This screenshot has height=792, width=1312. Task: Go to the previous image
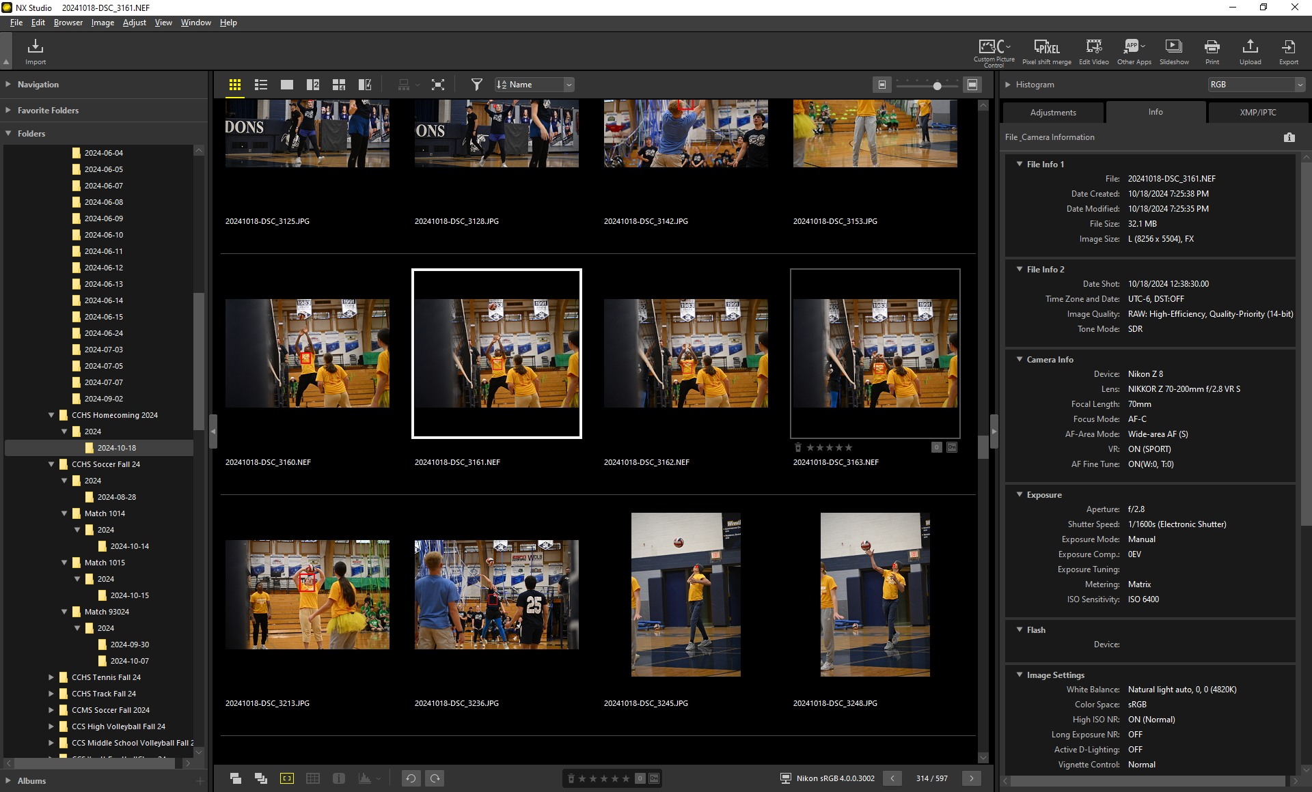point(892,778)
